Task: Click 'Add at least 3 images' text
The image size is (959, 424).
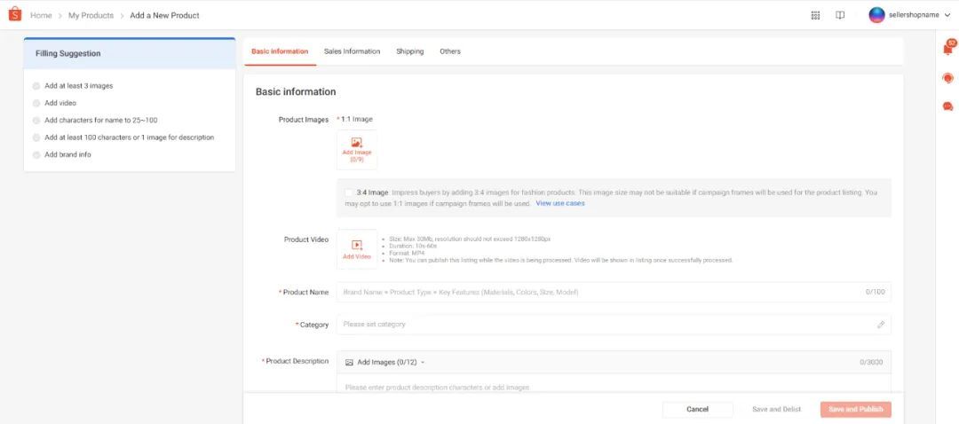Action: (x=79, y=86)
